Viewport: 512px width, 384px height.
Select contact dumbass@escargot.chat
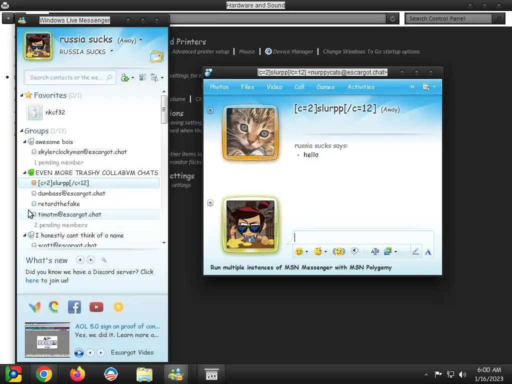71,193
